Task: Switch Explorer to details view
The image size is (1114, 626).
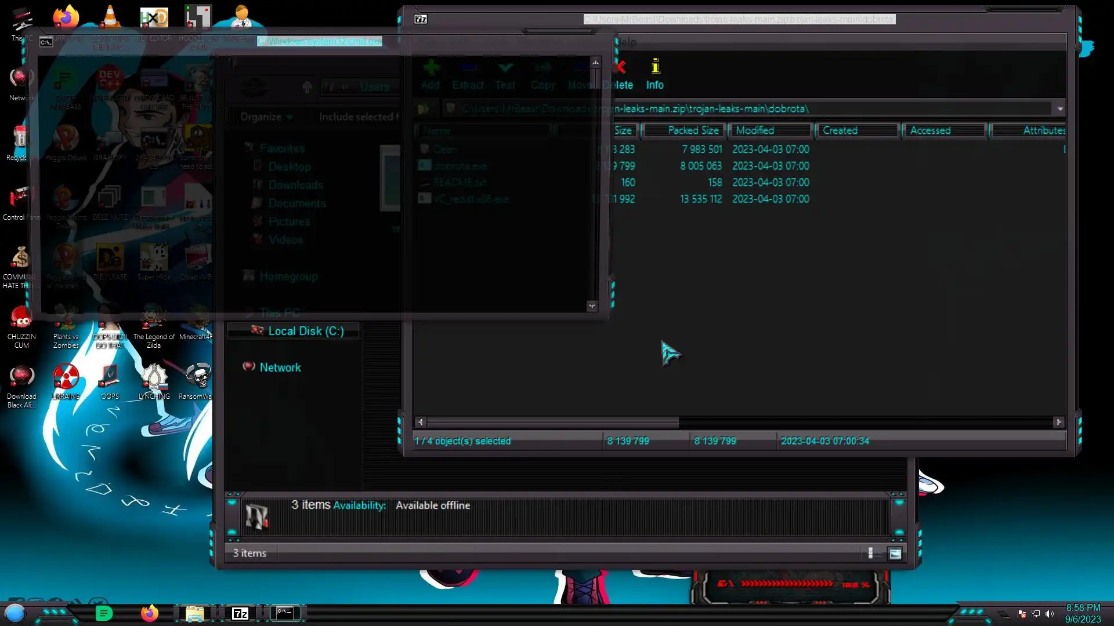Action: coord(870,554)
